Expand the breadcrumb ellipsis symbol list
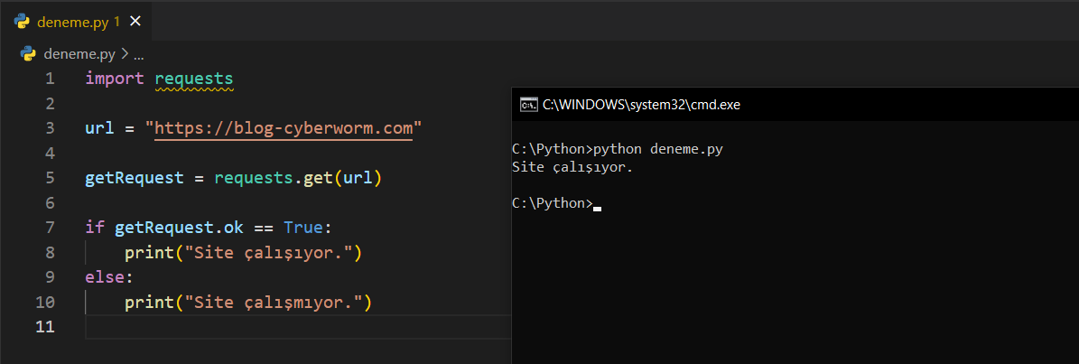Image resolution: width=1079 pixels, height=364 pixels. tap(139, 54)
